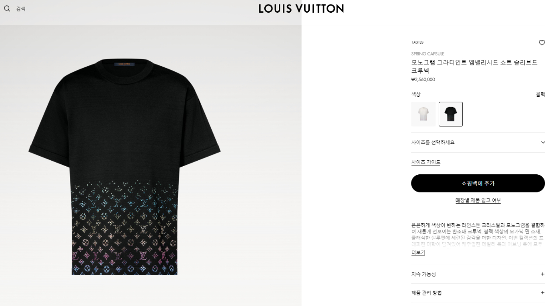The height and width of the screenshot is (306, 545).
Task: Select the black t-shirt color swatch
Action: pos(451,114)
